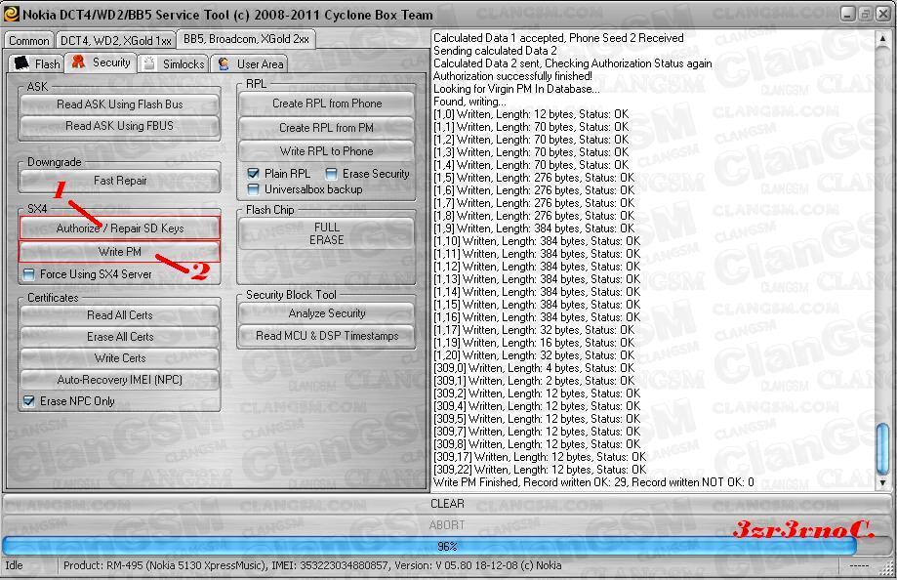897x580 pixels.
Task: Open the User Area tab
Action: point(250,63)
